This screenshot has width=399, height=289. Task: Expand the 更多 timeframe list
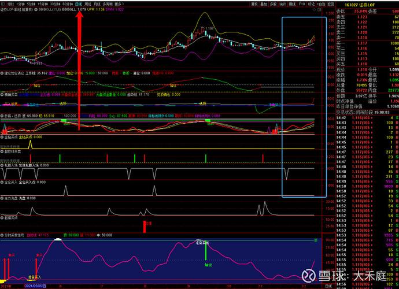click(119, 3)
